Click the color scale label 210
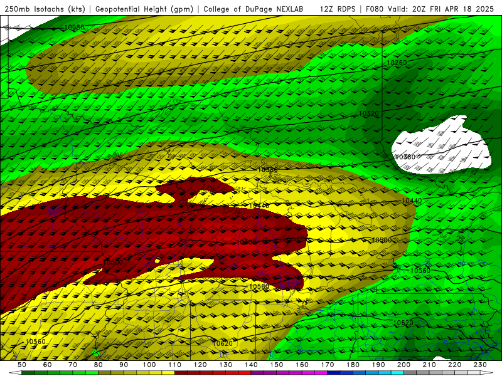 point(430,365)
